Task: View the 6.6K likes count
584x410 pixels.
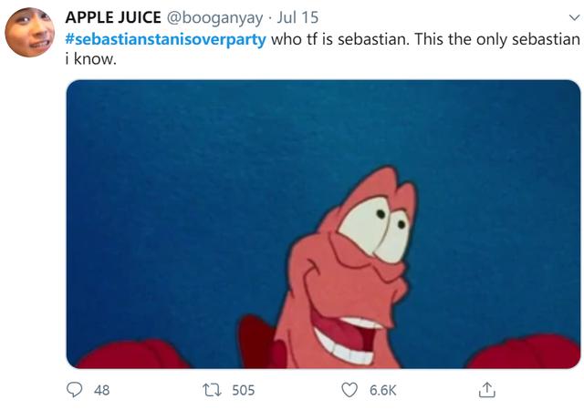Action: point(383,390)
